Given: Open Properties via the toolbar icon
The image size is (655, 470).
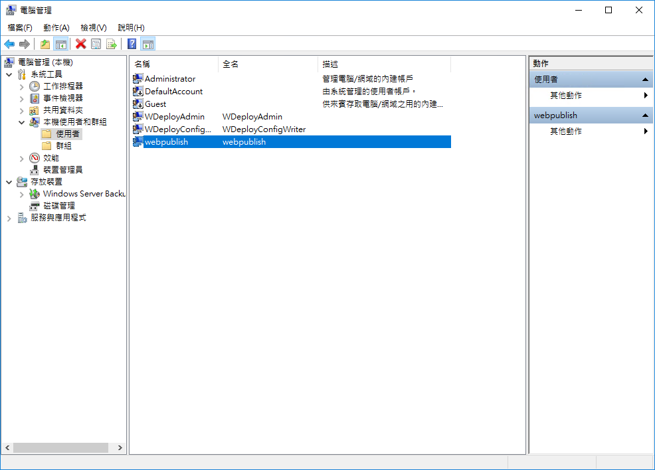Looking at the screenshot, I should pyautogui.click(x=96, y=44).
